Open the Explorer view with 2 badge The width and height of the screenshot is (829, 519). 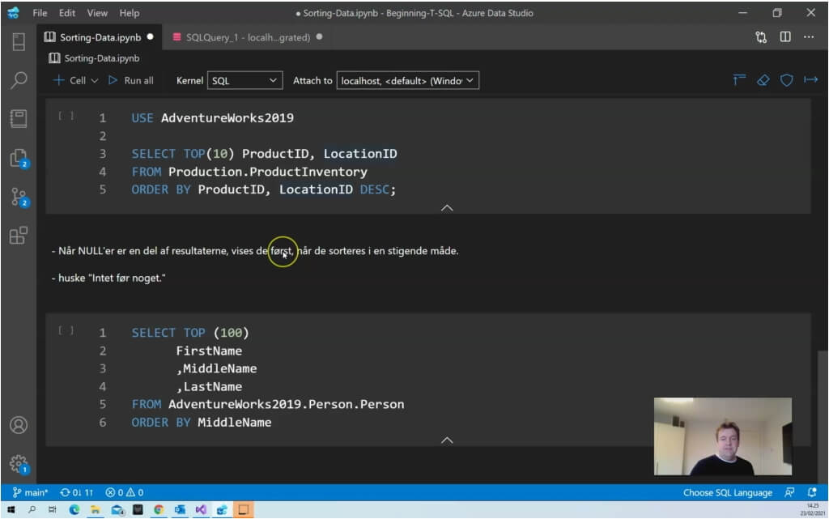[x=18, y=158]
